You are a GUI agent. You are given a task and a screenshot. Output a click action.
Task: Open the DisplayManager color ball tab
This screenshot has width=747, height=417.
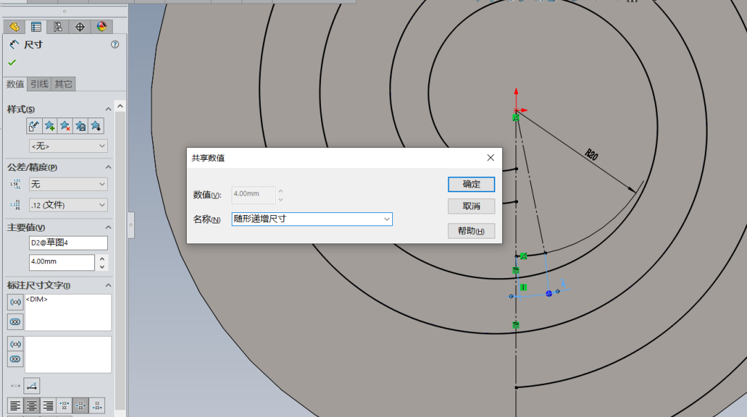point(102,27)
